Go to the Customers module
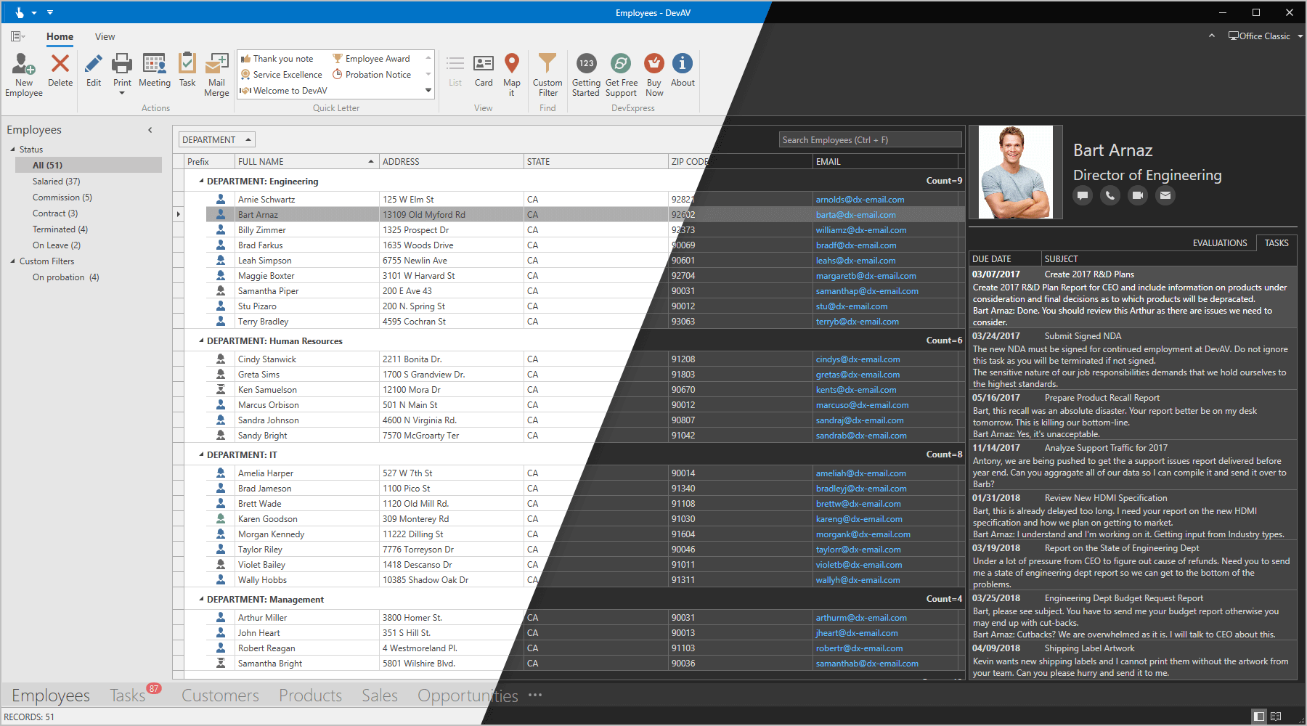The width and height of the screenshot is (1307, 726). coord(220,696)
